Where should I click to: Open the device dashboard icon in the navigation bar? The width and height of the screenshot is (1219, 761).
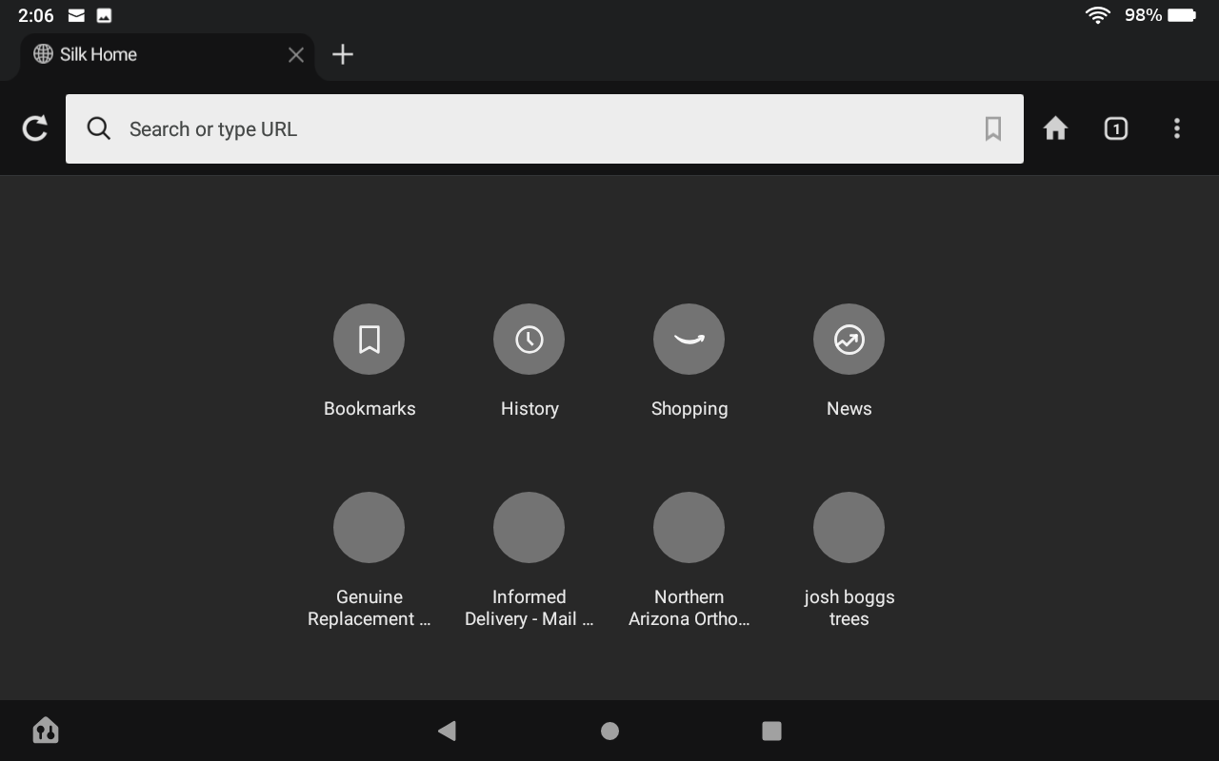tap(46, 731)
